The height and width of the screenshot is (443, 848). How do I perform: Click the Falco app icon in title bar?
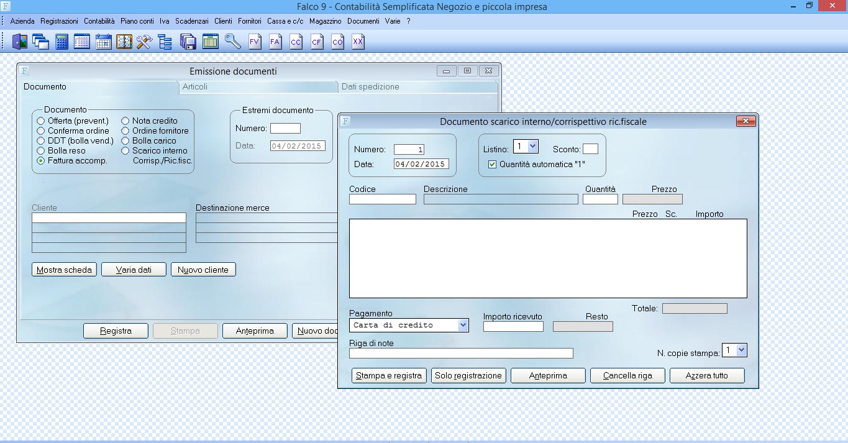click(x=6, y=6)
